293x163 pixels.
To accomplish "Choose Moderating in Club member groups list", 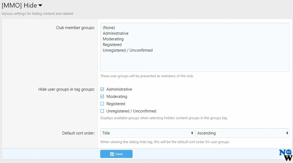I will click(x=113, y=39).
